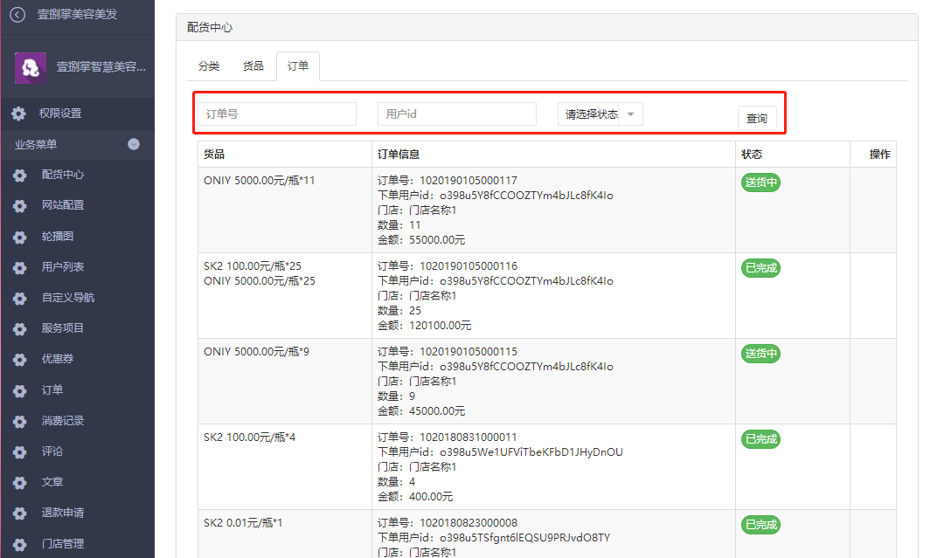Open 服务项目 sidebar menu

coord(63,327)
